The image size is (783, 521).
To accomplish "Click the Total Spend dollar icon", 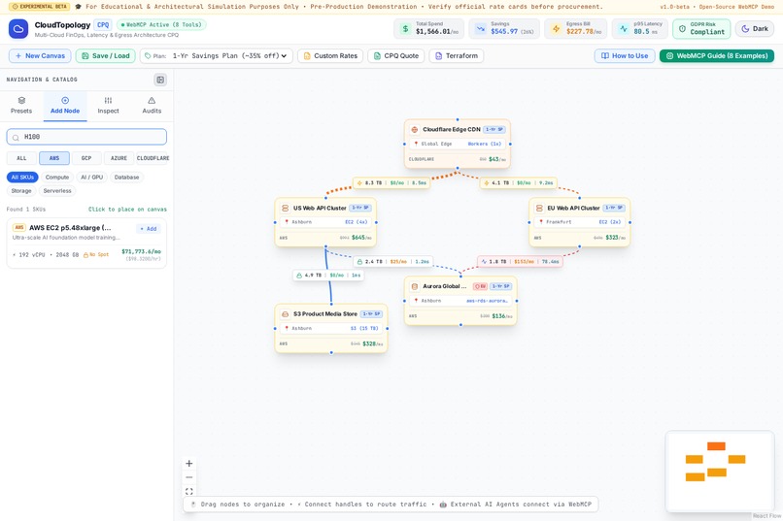I will click(x=405, y=29).
